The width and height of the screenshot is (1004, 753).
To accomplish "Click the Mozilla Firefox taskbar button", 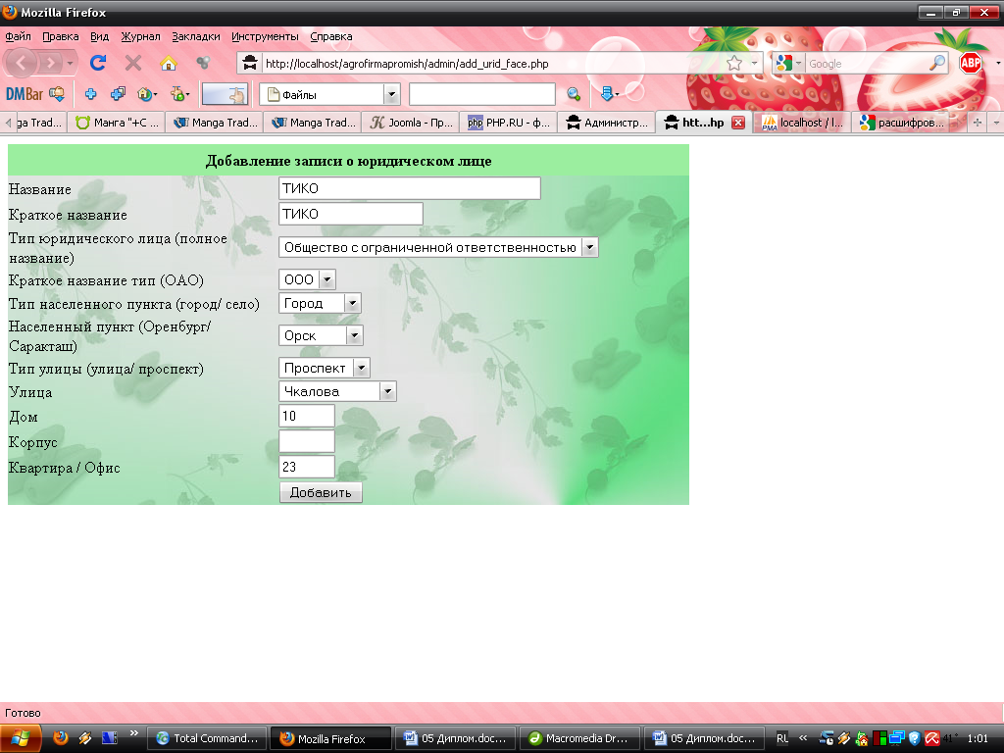I will tap(330, 738).
